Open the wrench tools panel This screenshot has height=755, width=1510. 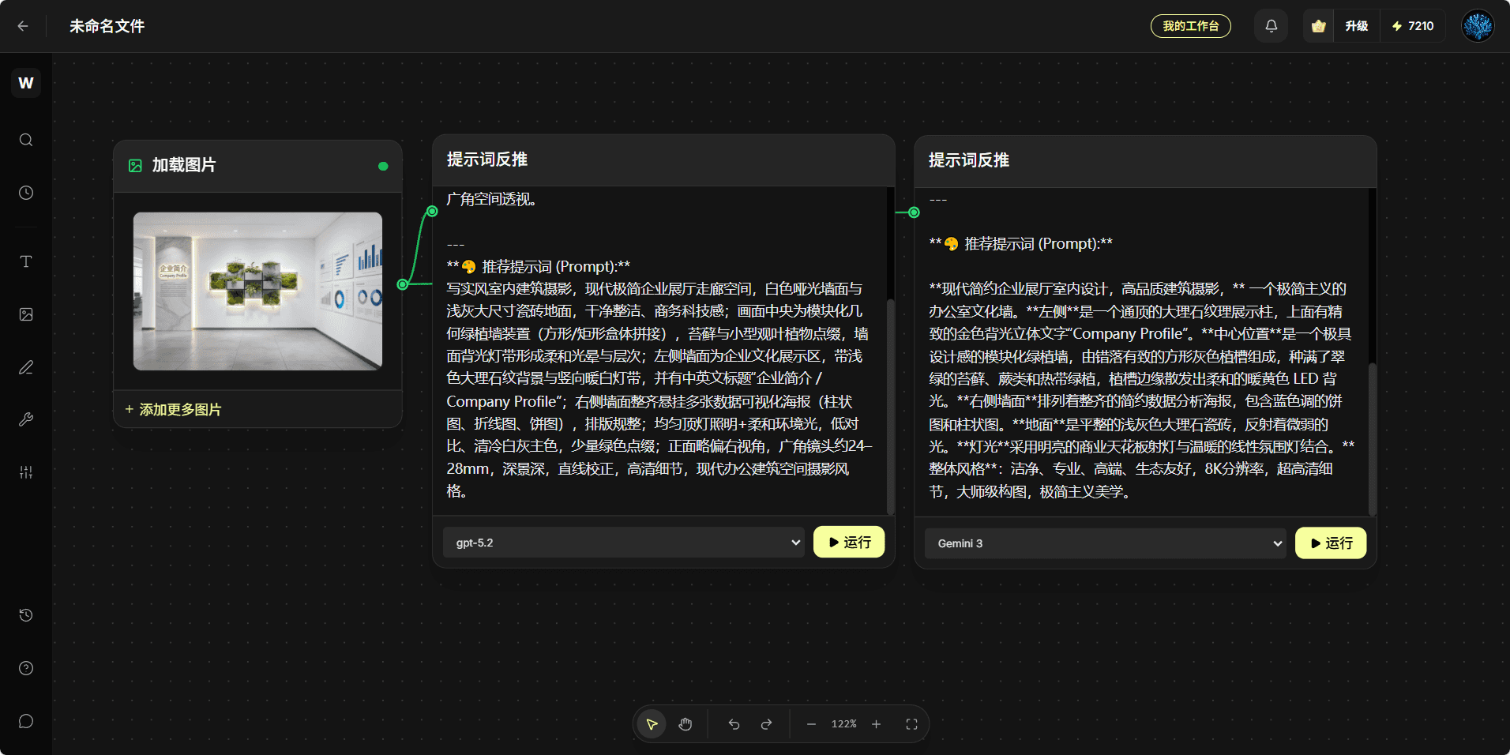(x=25, y=419)
